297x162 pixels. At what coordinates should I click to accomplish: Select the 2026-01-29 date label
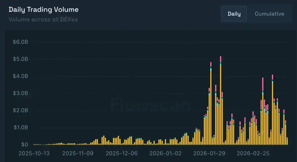click(209, 153)
